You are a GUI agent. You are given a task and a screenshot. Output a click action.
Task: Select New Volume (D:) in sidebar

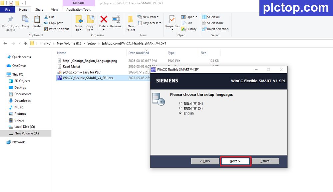(x=26, y=133)
